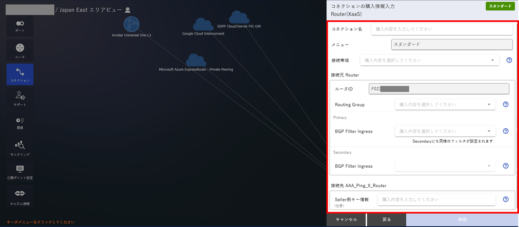519x227 pixels.
Task: Open help for Secondary BGP Filter Ingress
Action: pos(506,166)
